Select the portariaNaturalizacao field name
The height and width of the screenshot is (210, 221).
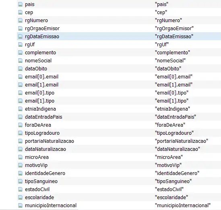click(50, 141)
